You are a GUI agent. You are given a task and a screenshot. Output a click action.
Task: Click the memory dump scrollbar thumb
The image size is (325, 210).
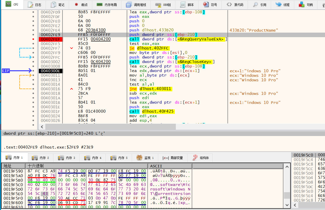287,195
